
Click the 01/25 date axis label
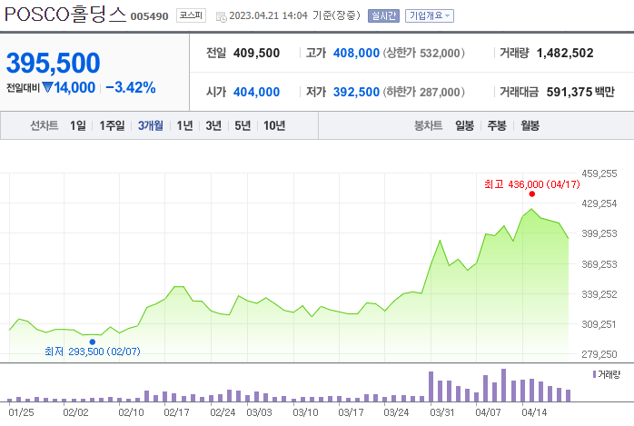point(22,412)
